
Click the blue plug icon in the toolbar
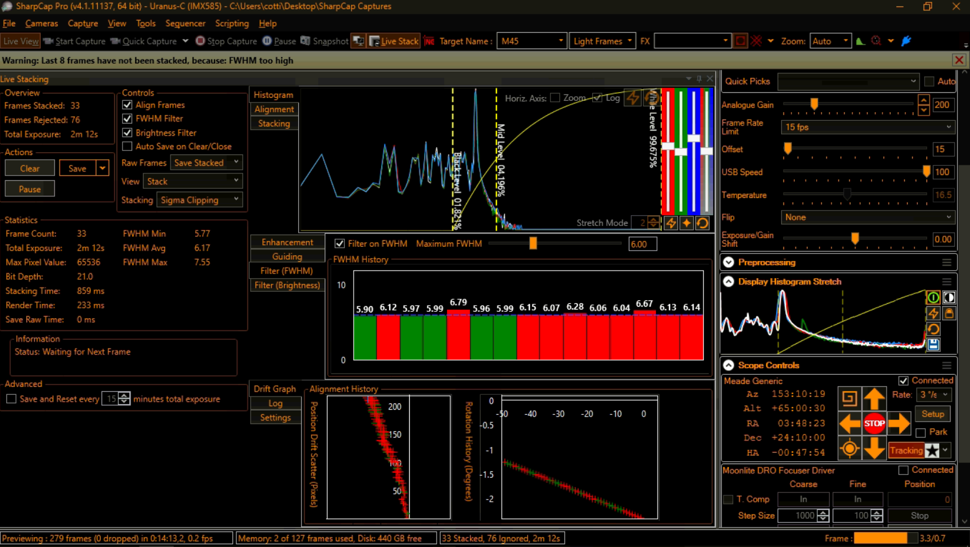(906, 41)
